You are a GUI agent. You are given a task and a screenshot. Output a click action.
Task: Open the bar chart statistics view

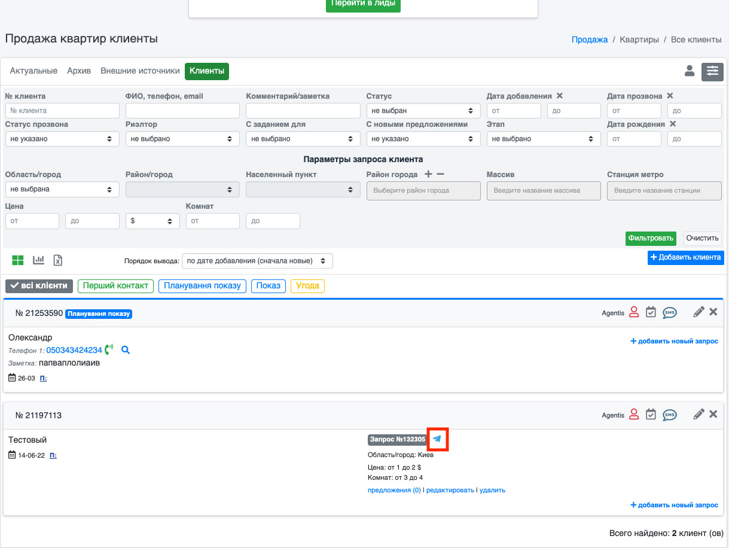(39, 260)
